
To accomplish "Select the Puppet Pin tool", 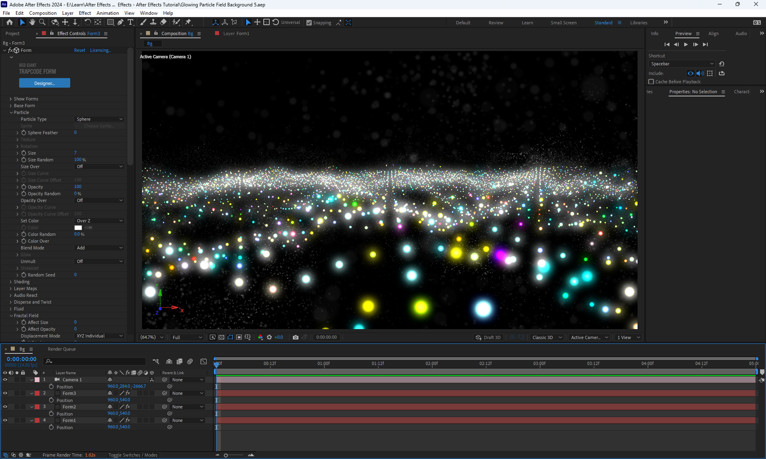I will point(188,22).
